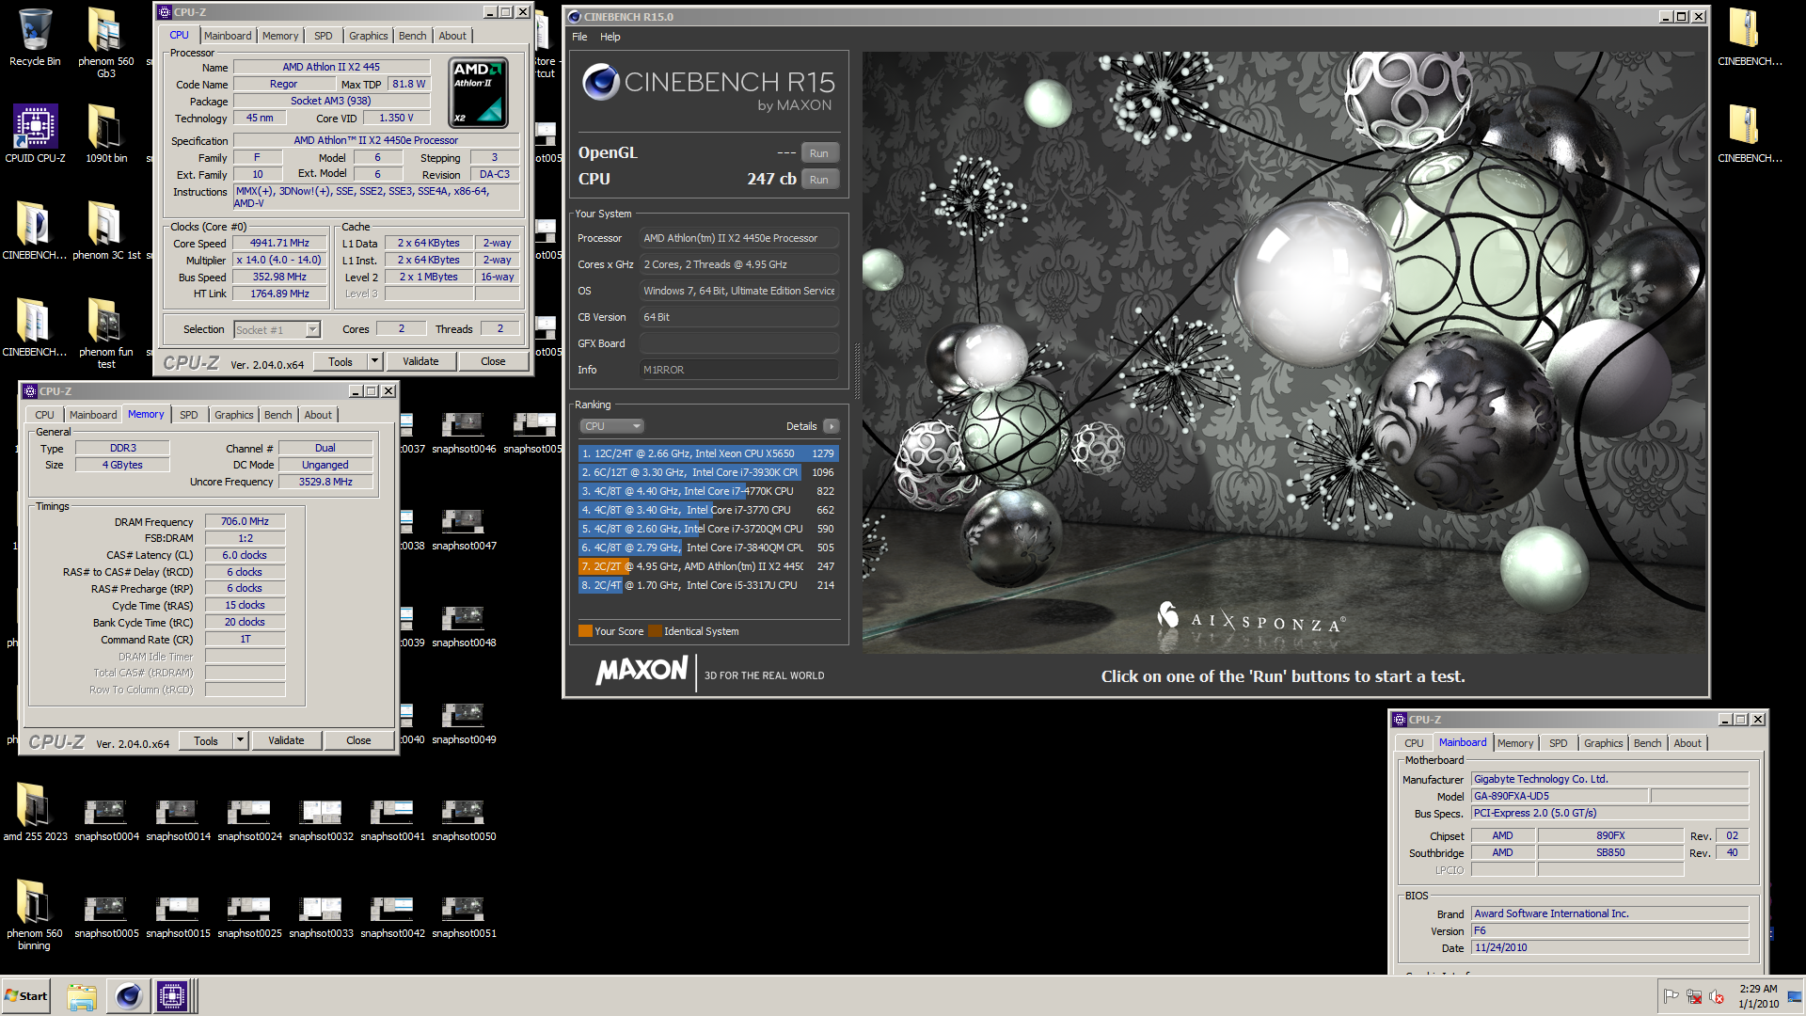This screenshot has width=1806, height=1016.
Task: Switch to Mainboard tab in top CPU-Z window
Action: (228, 36)
